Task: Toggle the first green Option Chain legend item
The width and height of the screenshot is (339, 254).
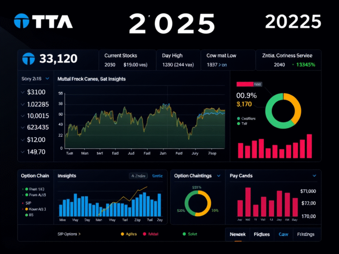Action: [26, 189]
